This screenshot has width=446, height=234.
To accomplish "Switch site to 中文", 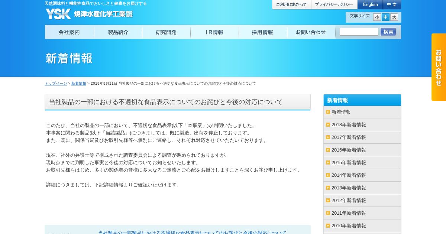I will (392, 4).
